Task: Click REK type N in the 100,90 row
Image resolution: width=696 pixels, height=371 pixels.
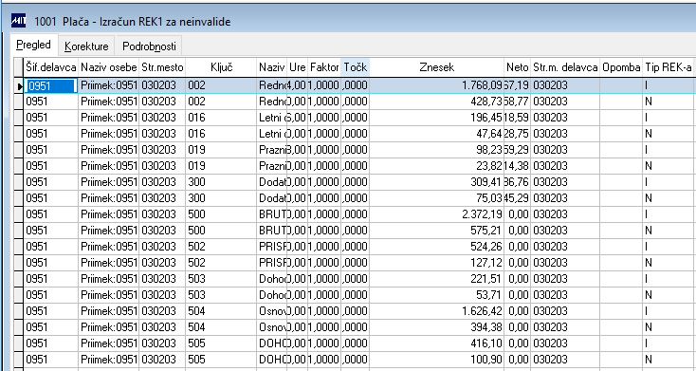Action: pyautogui.click(x=669, y=359)
